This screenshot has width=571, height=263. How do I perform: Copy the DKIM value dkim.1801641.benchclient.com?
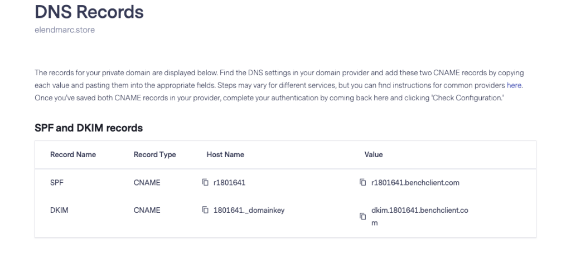pyautogui.click(x=362, y=216)
